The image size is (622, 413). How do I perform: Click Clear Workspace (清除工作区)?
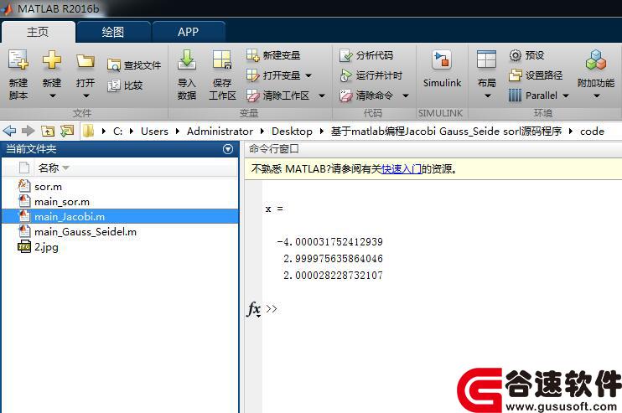point(277,96)
